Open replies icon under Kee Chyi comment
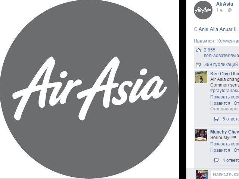239x179 pixels. tap(216, 119)
